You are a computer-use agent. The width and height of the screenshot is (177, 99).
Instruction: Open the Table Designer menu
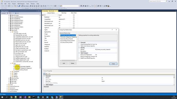pyautogui.click(x=21, y=4)
